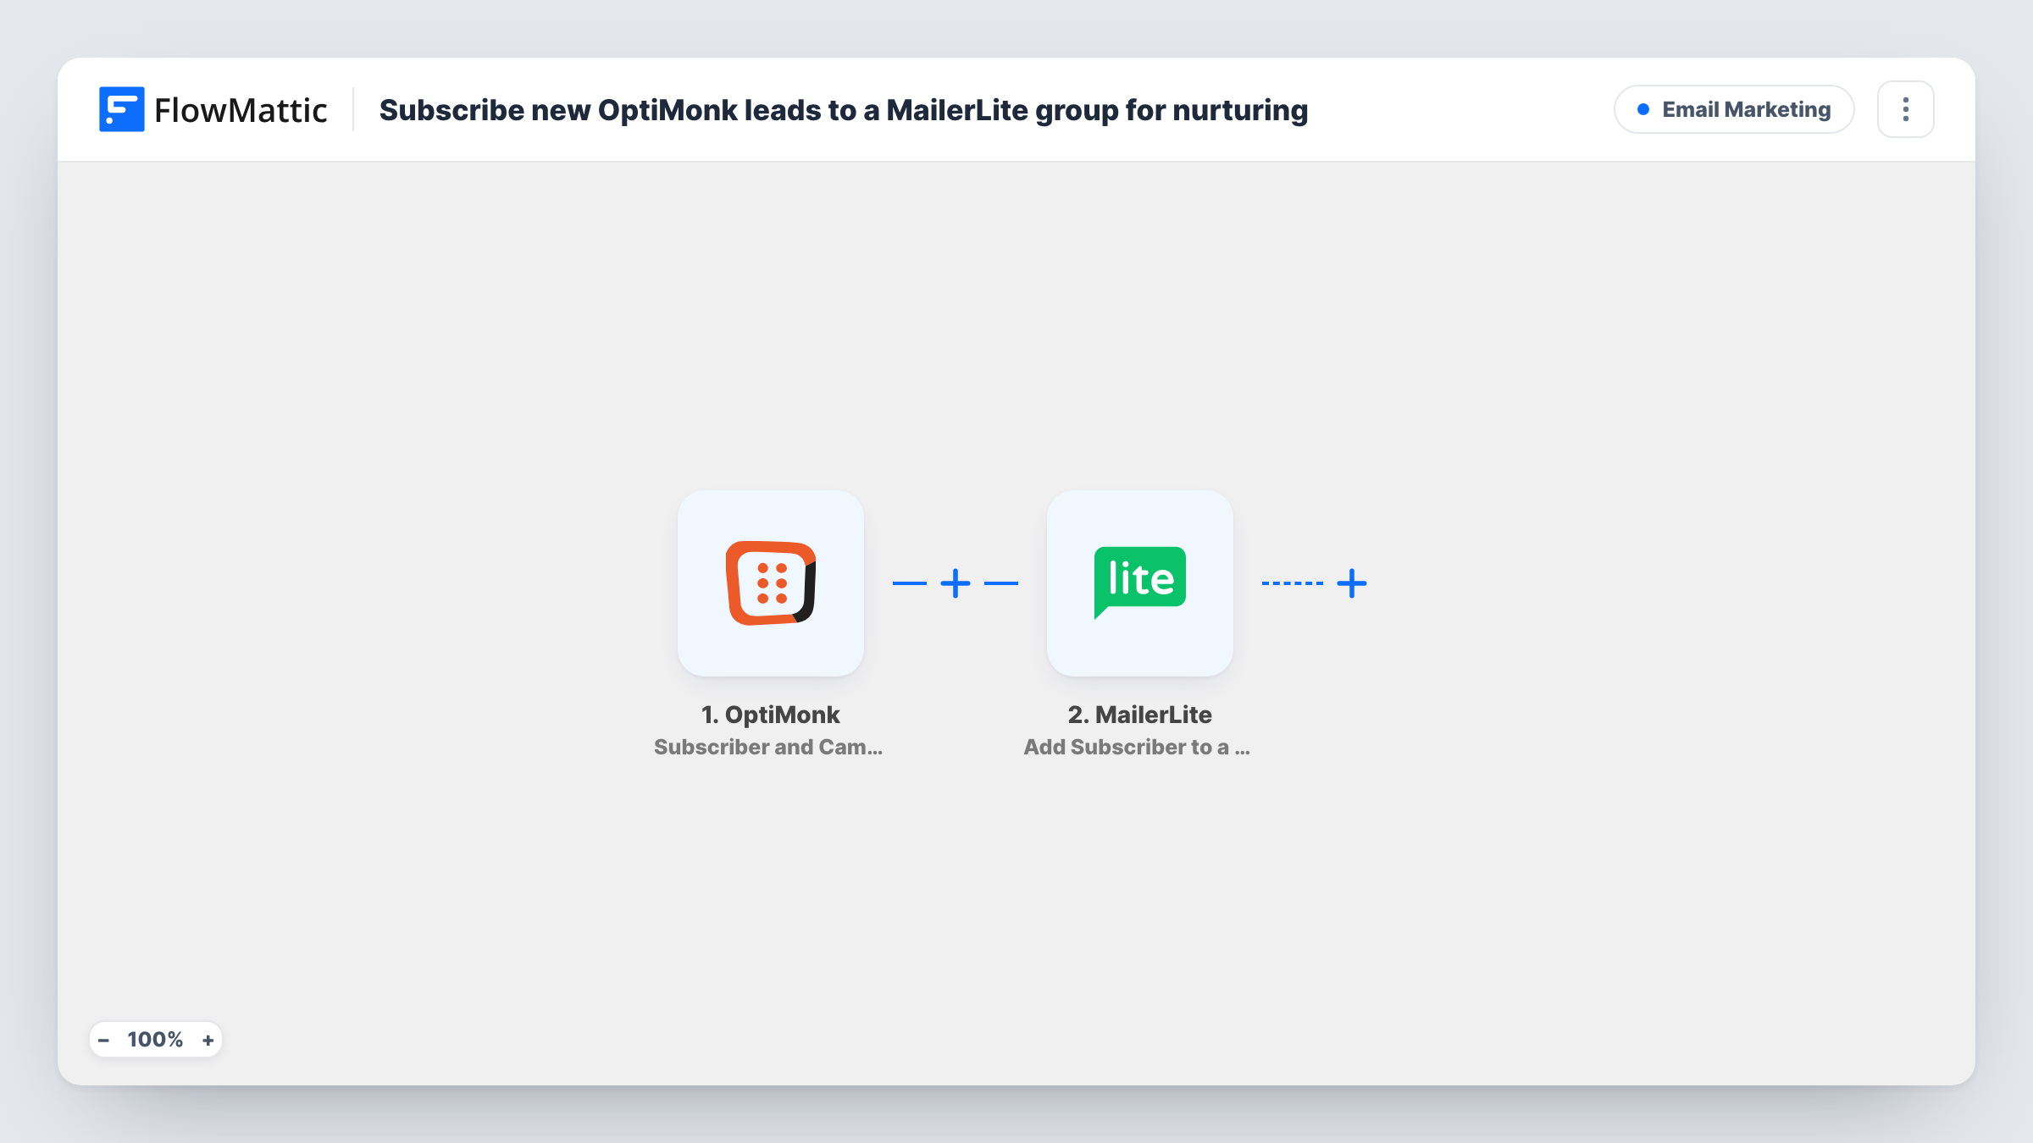Open the three-dot workflow options menu
The height and width of the screenshot is (1143, 2033).
1906,109
